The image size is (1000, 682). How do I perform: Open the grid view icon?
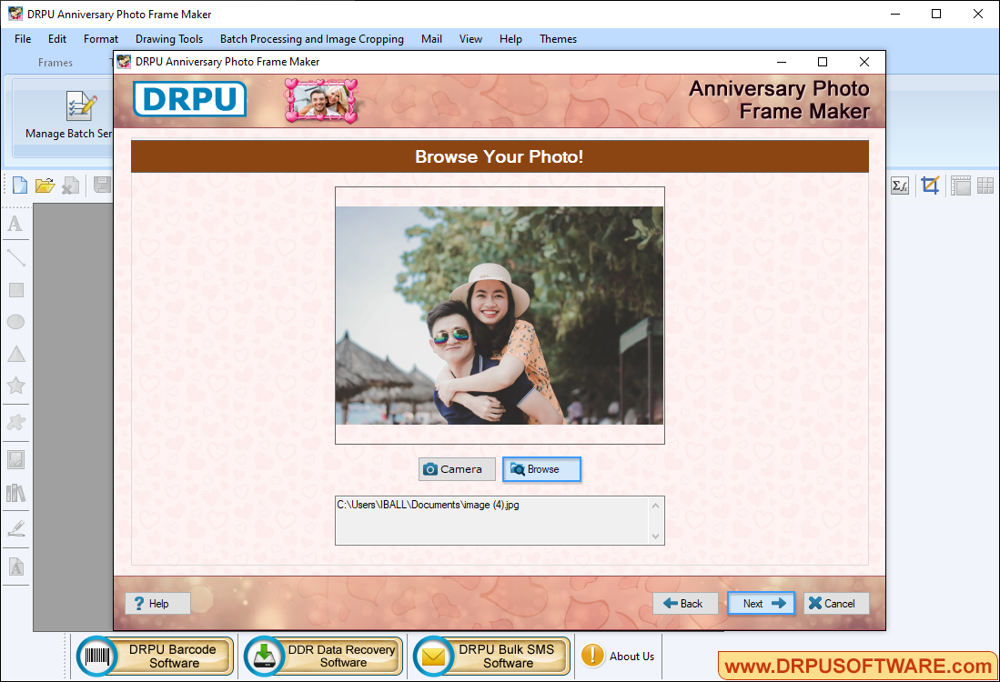[x=985, y=186]
